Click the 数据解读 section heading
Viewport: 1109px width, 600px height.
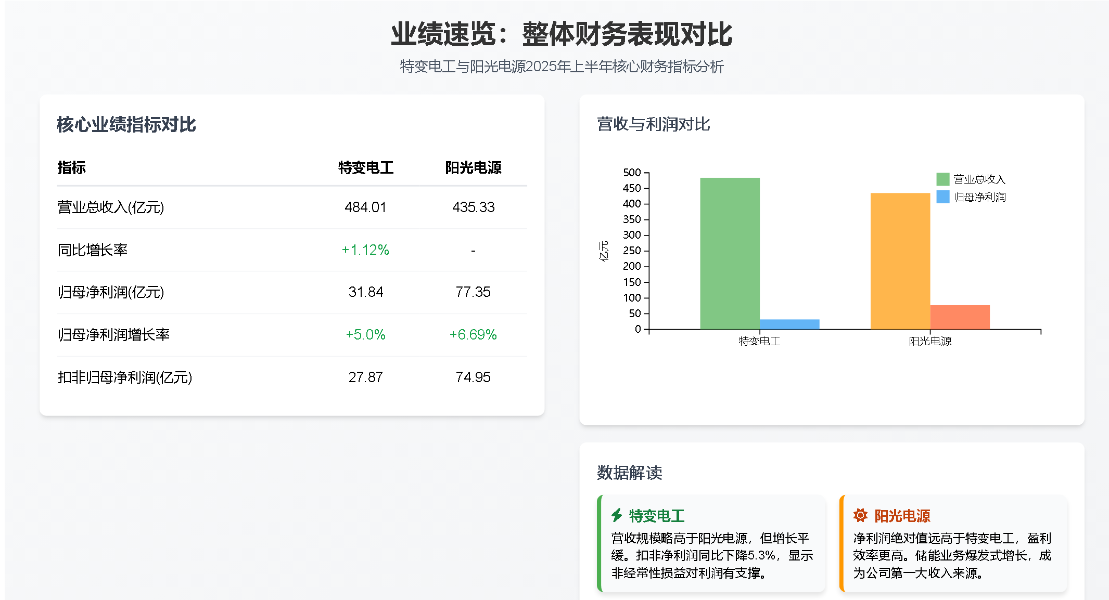(x=629, y=473)
